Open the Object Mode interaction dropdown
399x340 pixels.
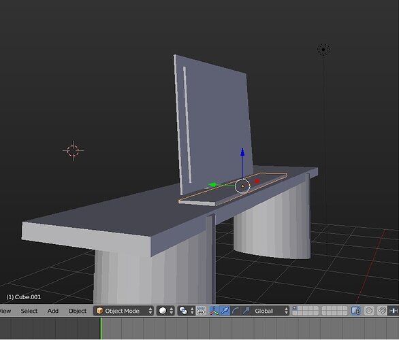(123, 311)
